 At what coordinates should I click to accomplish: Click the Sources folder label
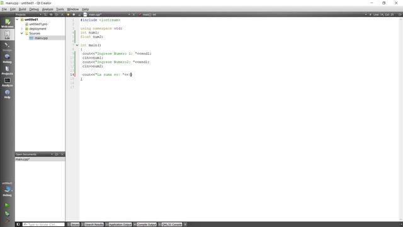click(x=35, y=33)
